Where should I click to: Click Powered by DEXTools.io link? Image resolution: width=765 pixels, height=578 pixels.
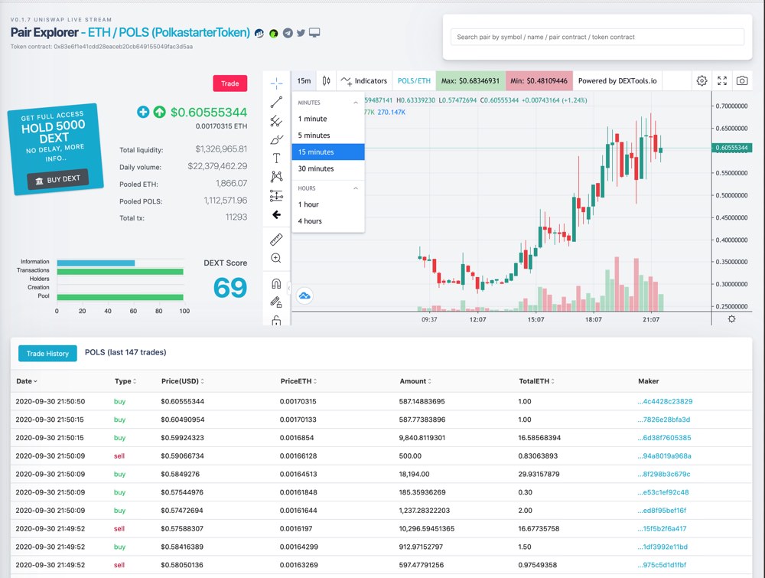coord(617,81)
